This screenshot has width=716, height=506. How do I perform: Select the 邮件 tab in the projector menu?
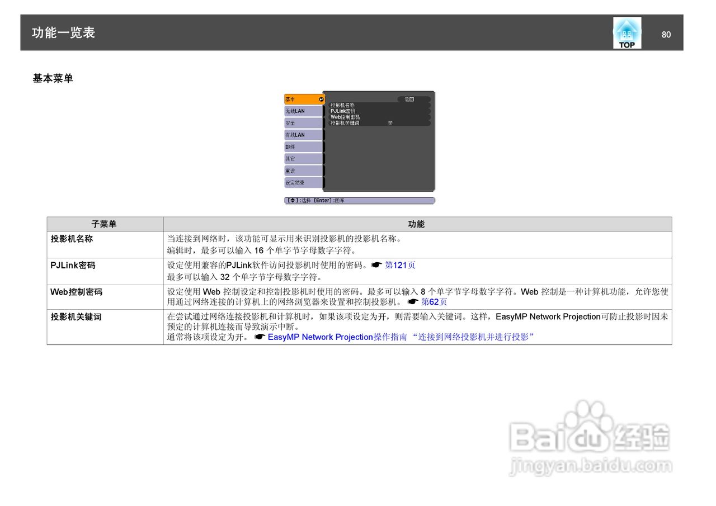303,147
